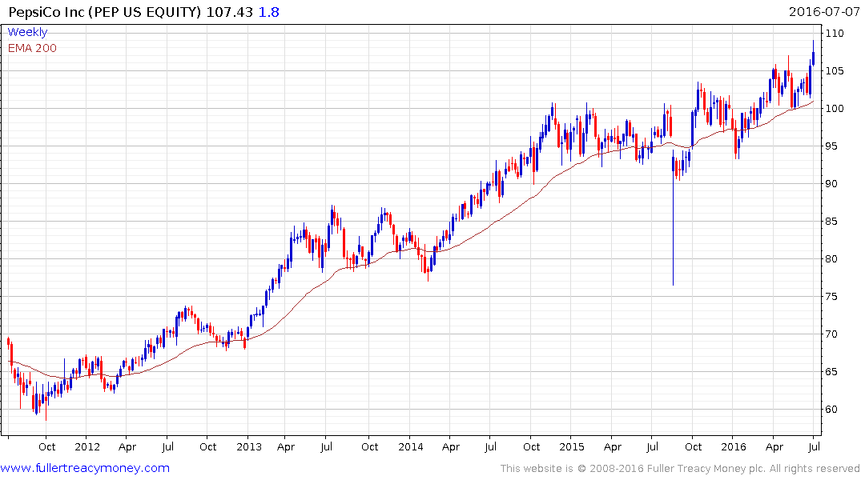Image resolution: width=861 pixels, height=480 pixels.
Task: Select the 90 price axis label
Action: pos(831,184)
